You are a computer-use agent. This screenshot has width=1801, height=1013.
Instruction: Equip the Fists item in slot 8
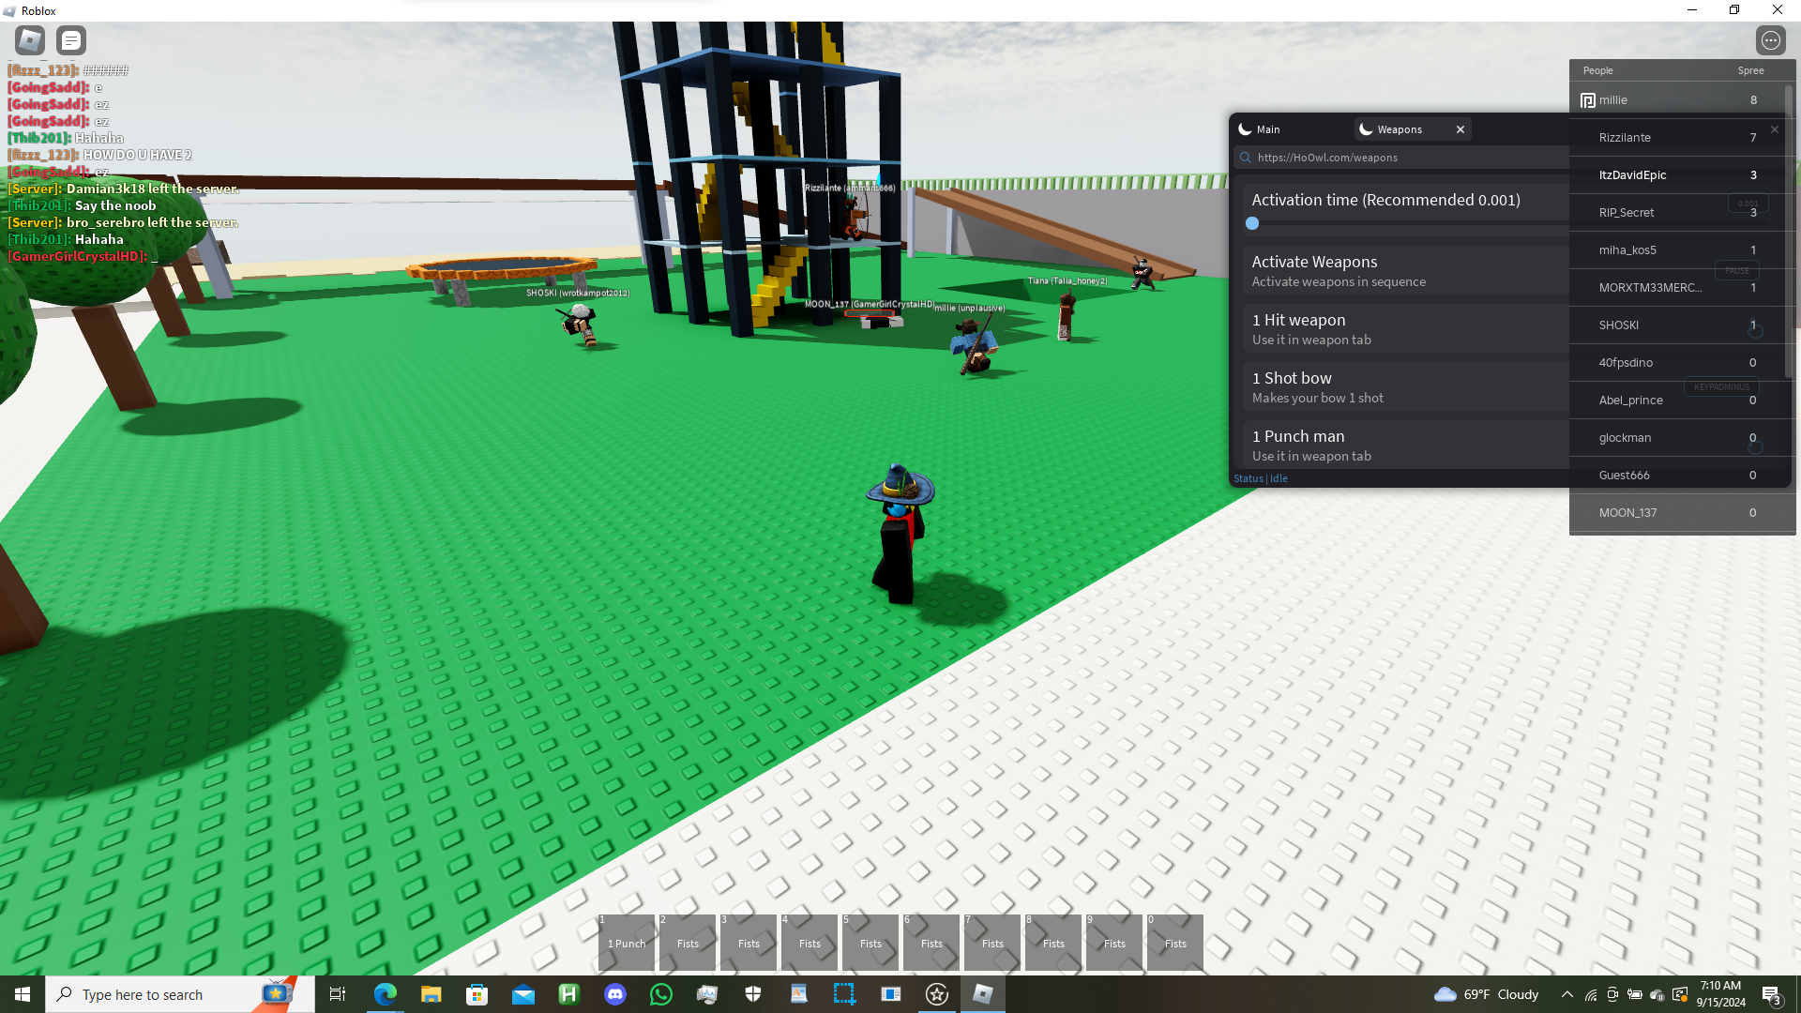(1053, 942)
